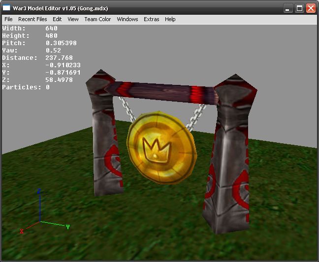The width and height of the screenshot is (319, 262).
Task: Open the File menu
Action: (8, 19)
